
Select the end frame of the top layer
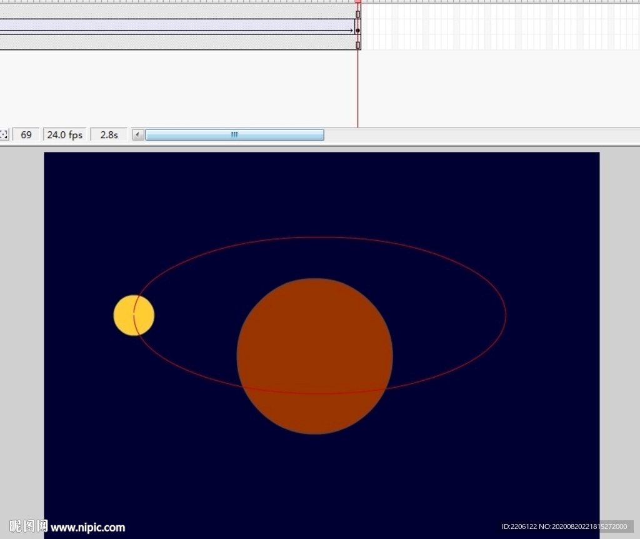tap(358, 14)
